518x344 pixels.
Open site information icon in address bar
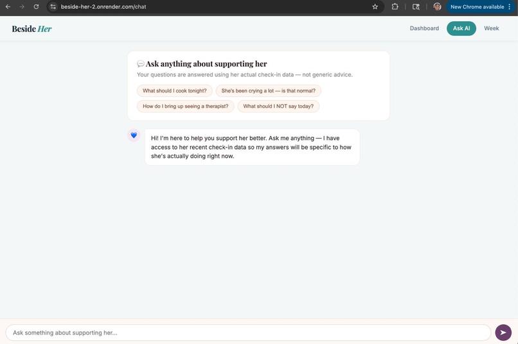pos(53,6)
